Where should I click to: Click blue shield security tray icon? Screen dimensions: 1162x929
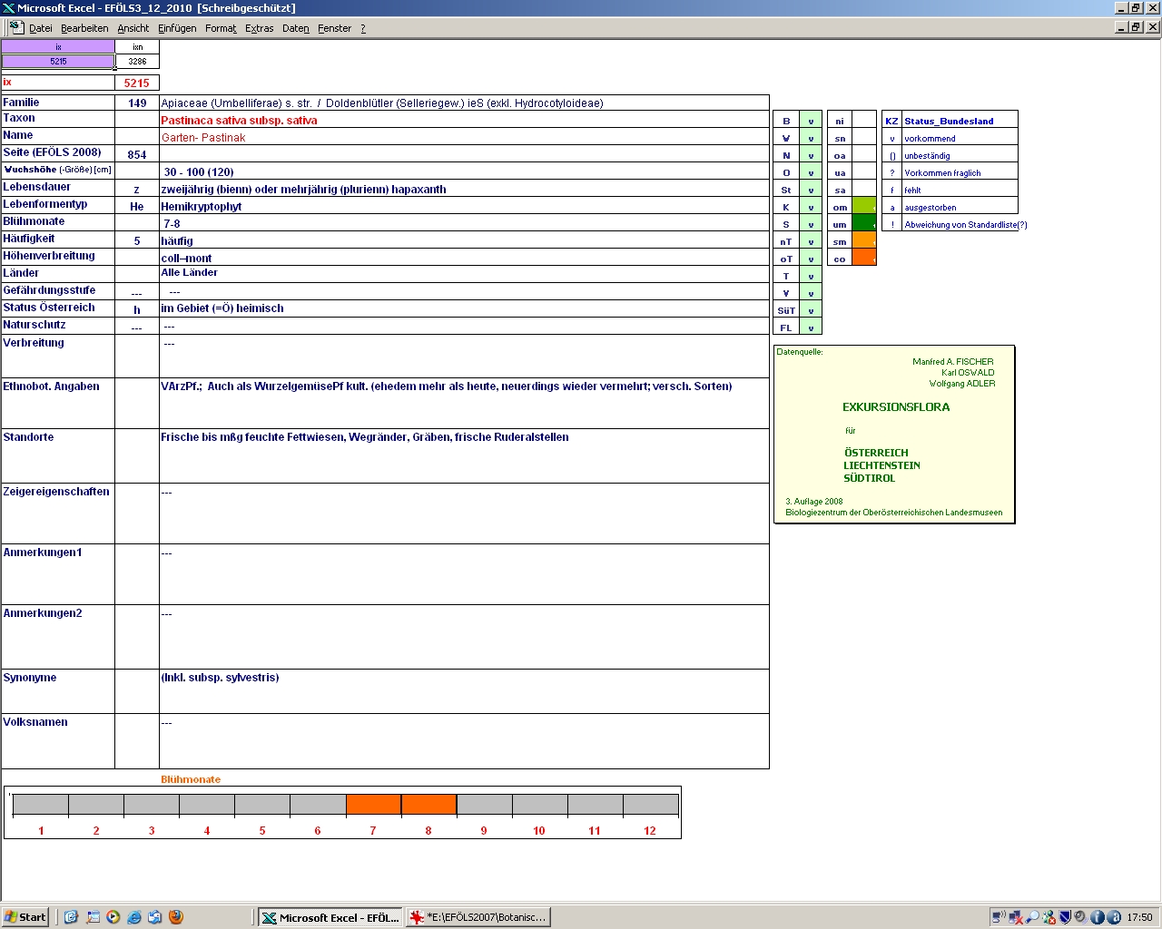(x=1065, y=917)
